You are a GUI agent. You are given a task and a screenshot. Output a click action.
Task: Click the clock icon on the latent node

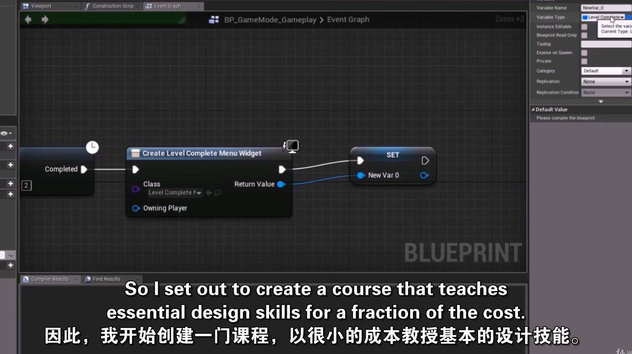click(92, 147)
